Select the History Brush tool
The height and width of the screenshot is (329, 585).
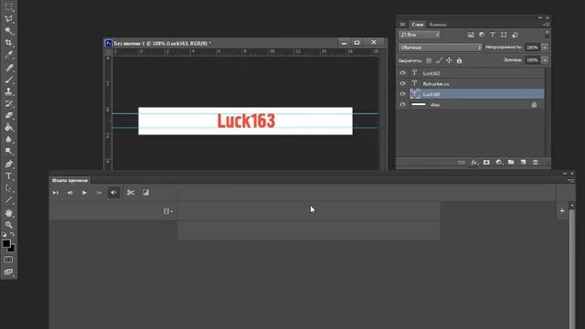point(8,103)
